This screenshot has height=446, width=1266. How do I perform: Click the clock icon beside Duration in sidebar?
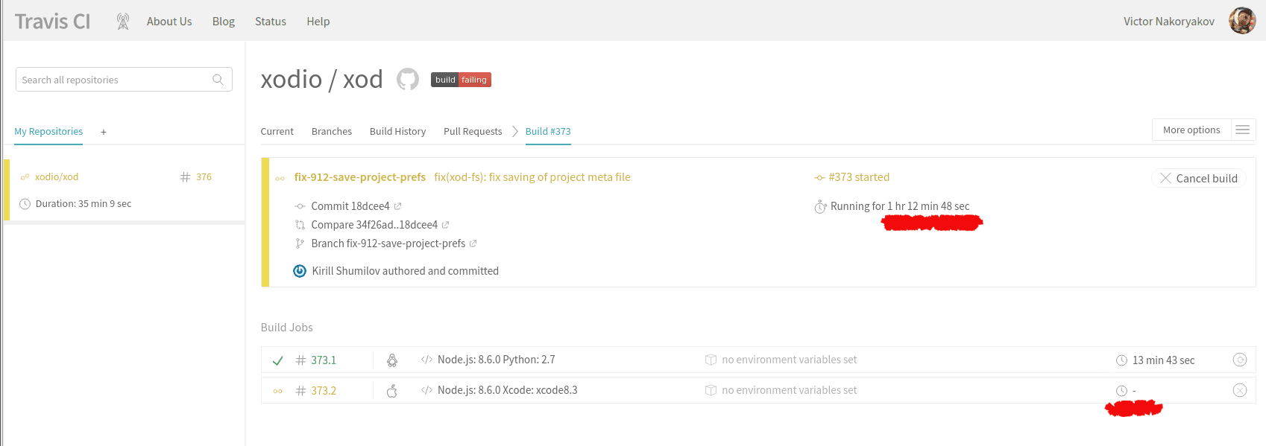[25, 204]
